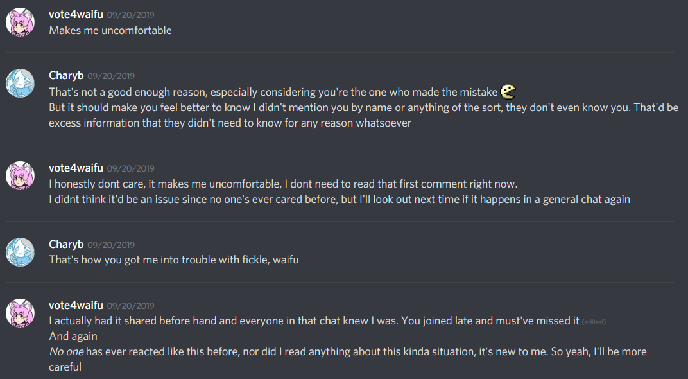Open Charyb's avatar next to "not a good enough reason"

20,83
